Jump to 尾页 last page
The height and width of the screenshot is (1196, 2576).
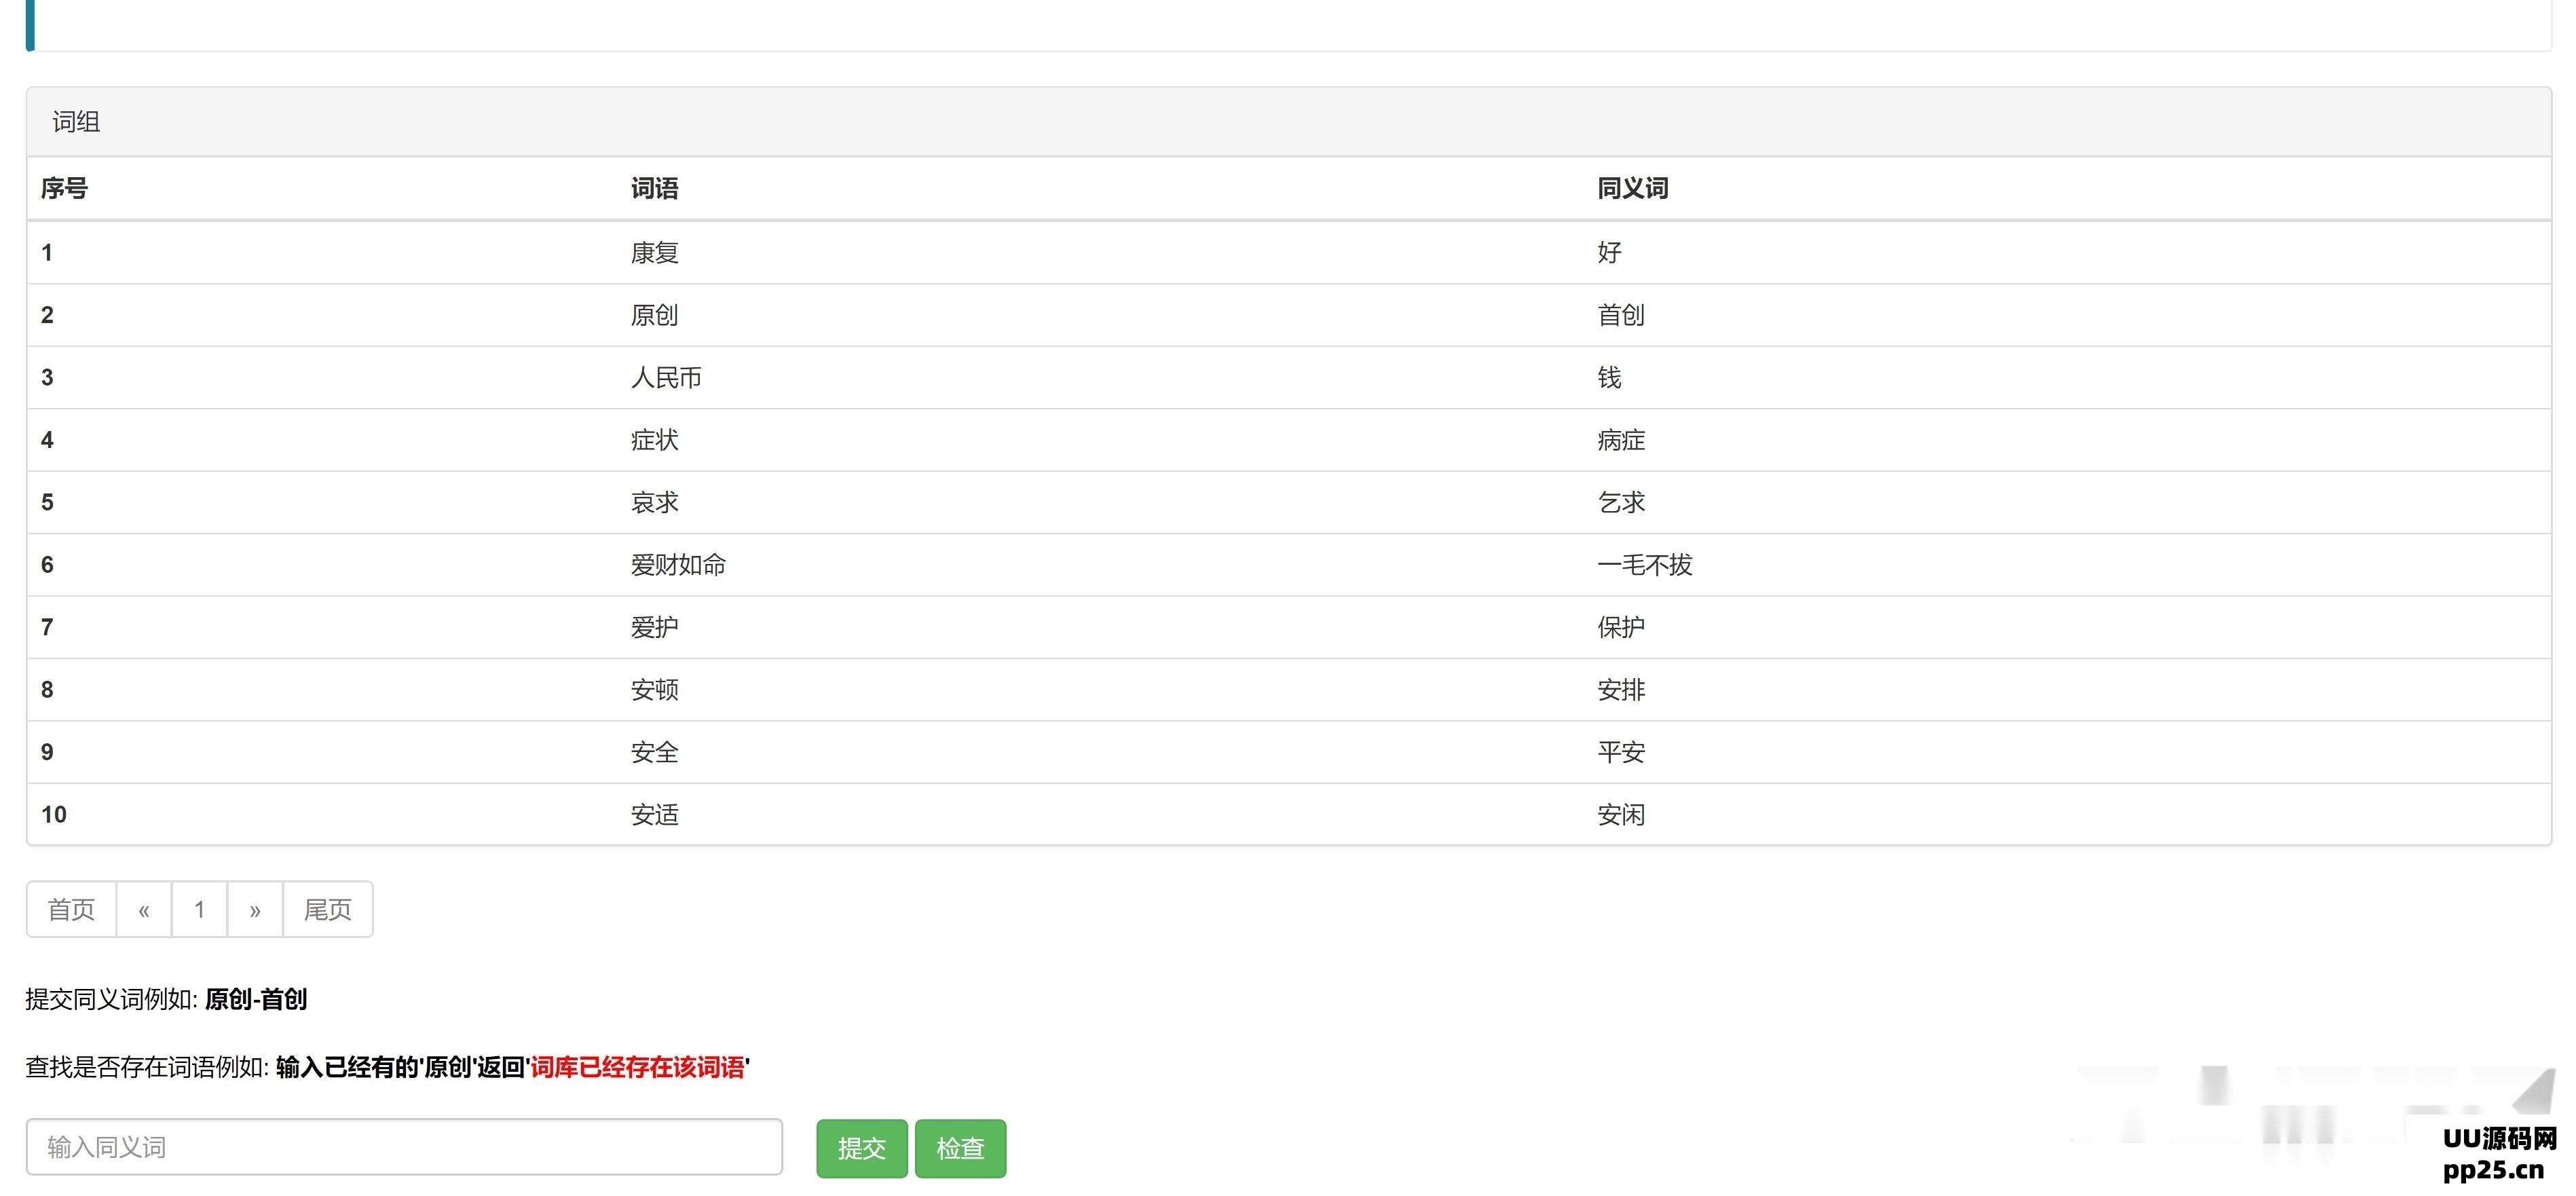click(328, 909)
